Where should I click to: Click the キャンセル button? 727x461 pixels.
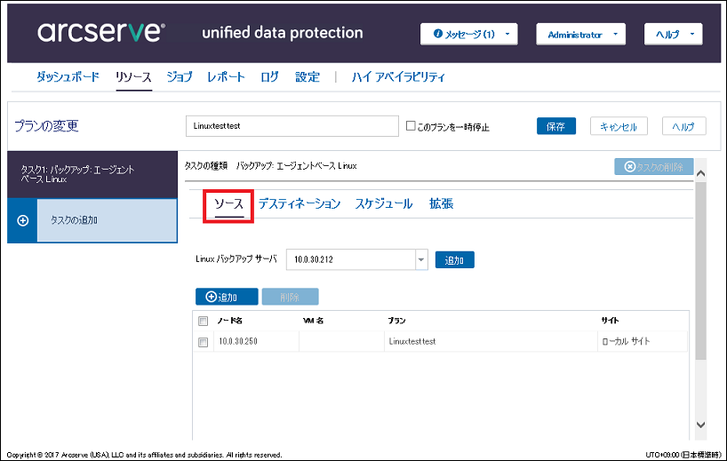click(x=619, y=126)
